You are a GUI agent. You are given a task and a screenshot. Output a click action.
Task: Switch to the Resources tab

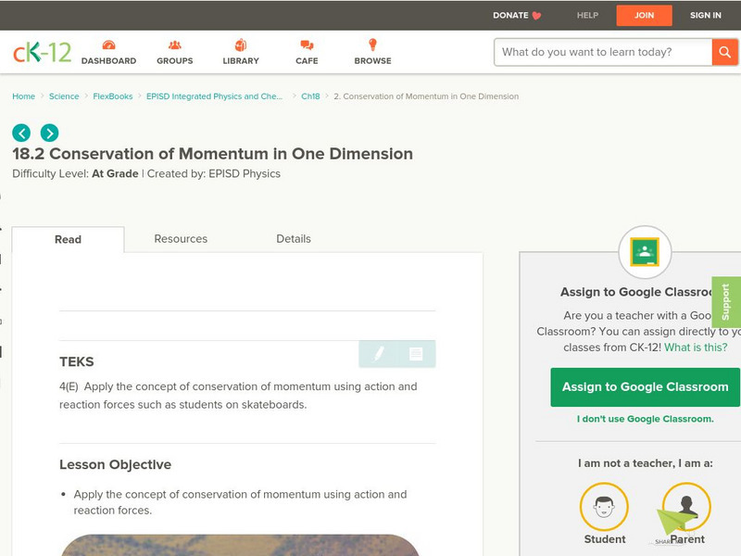coord(181,239)
